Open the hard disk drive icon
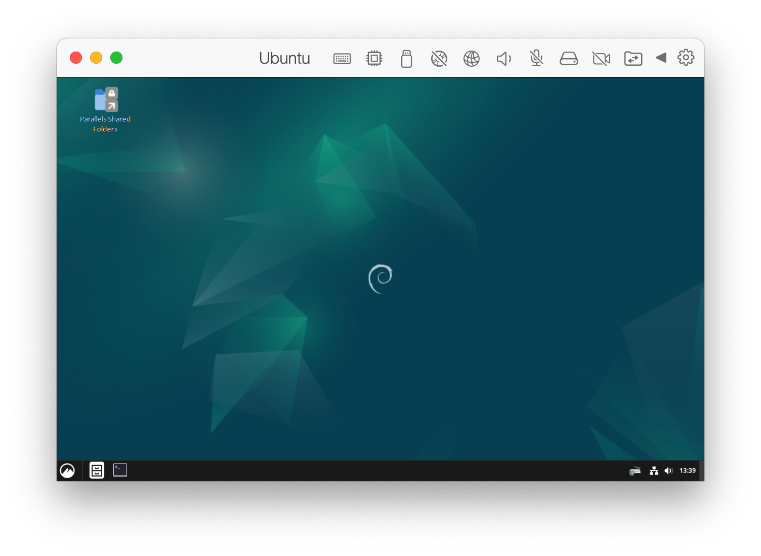The image size is (761, 556). coord(569,59)
